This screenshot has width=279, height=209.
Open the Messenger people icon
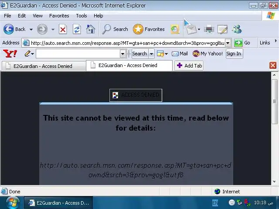[x=237, y=29]
